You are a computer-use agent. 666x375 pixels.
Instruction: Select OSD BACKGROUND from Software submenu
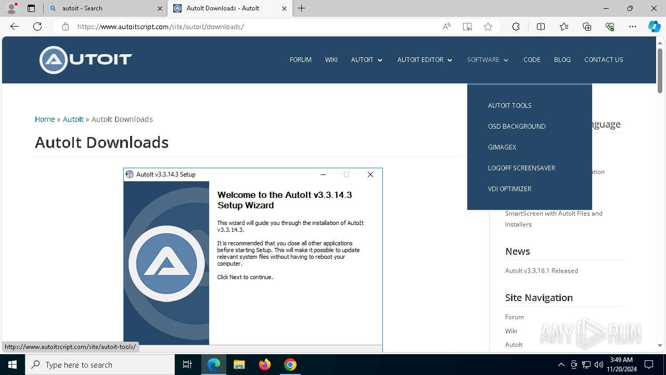[x=517, y=126]
